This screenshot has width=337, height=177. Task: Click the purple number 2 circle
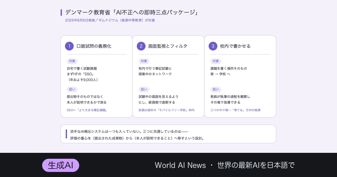pos(141,46)
